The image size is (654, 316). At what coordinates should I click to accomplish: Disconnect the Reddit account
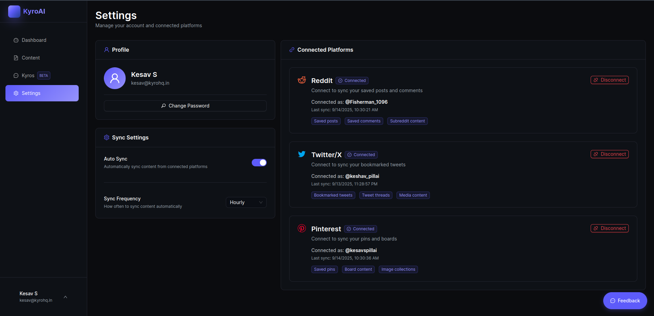(609, 80)
